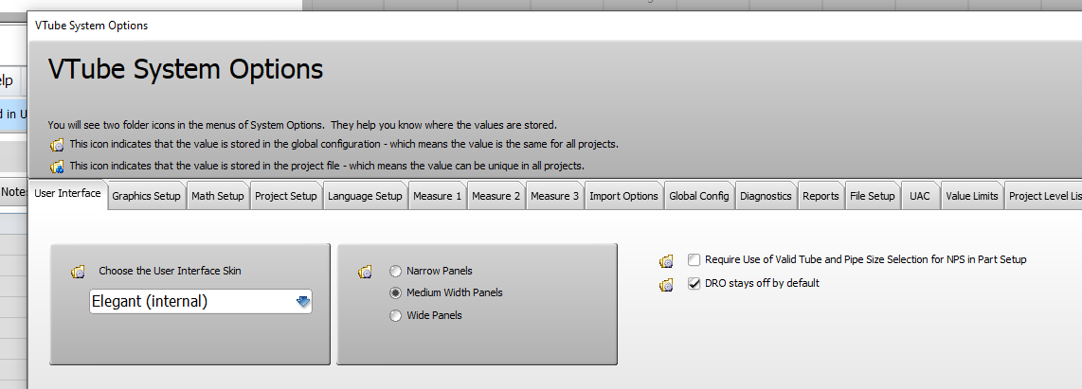Open the File Setup tab

pyautogui.click(x=873, y=196)
